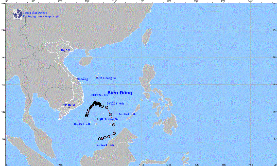The image size is (278, 166).
Task: Click the QĐ. Trường Sa label
Action: 108,119
